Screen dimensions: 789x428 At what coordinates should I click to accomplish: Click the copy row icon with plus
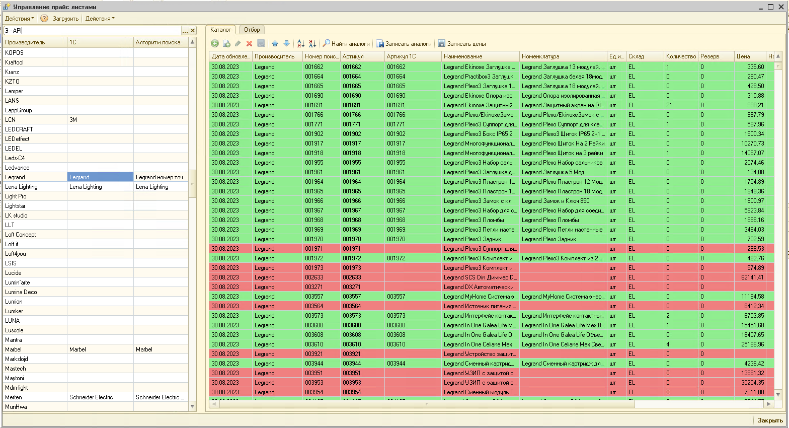226,44
